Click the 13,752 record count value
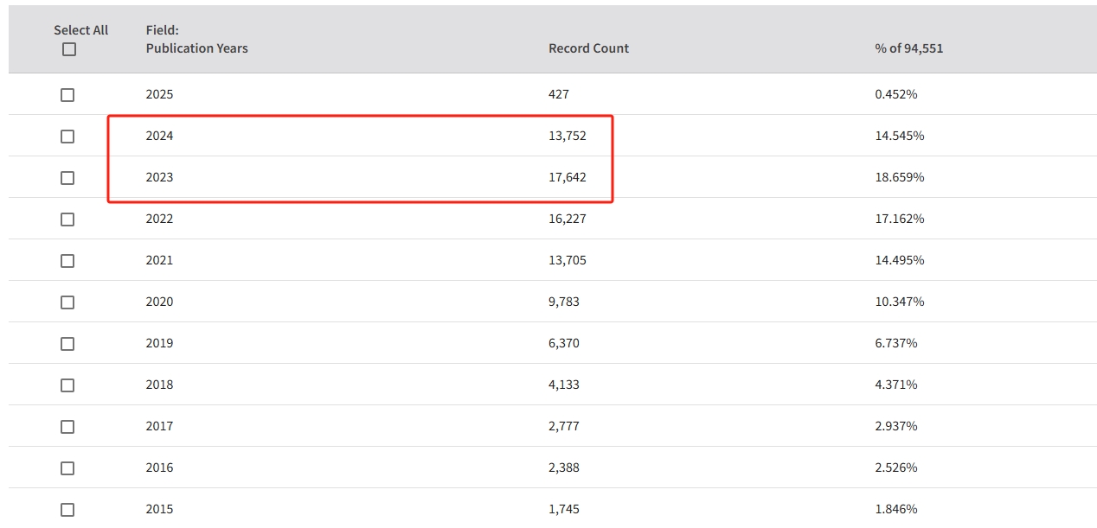This screenshot has height=528, width=1097. [567, 136]
